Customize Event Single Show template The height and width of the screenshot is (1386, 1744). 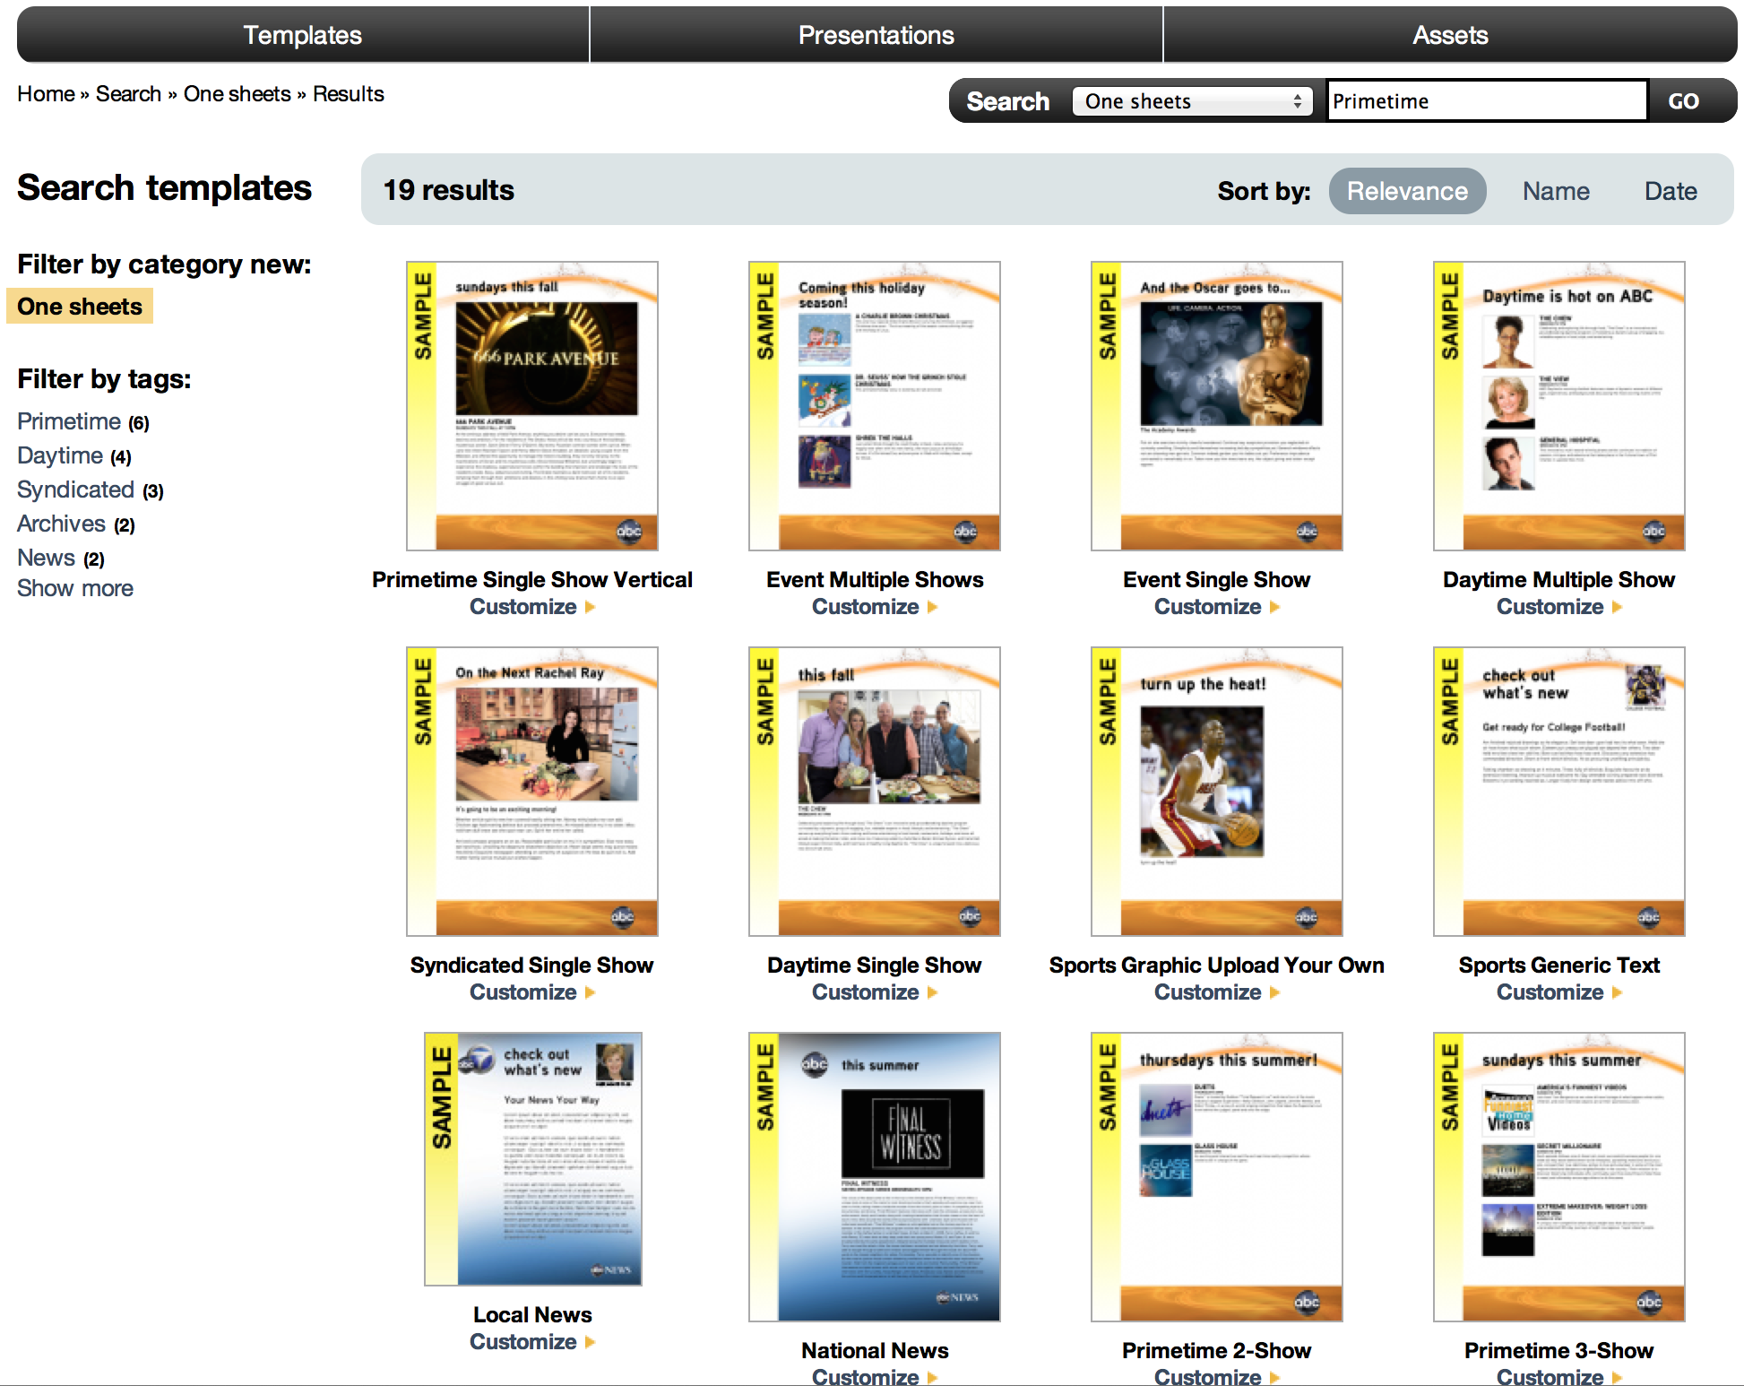(1217, 607)
